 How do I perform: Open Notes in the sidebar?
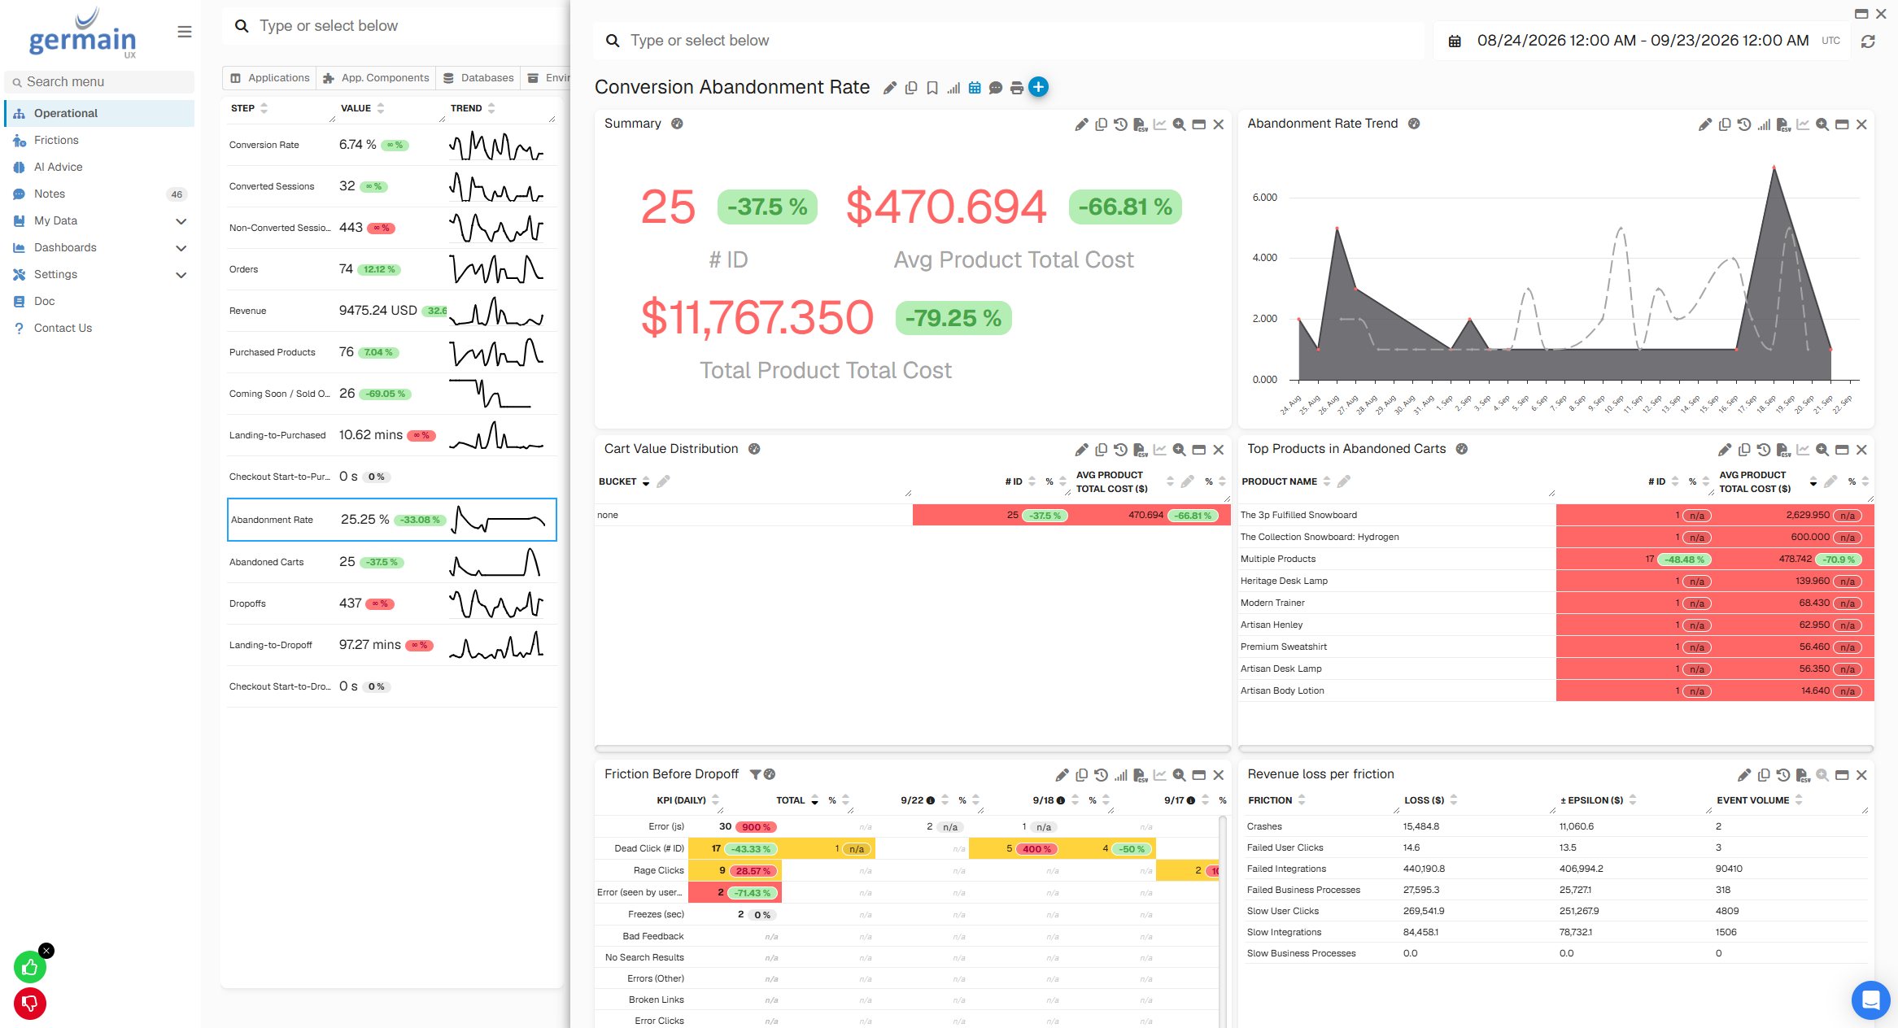100,194
